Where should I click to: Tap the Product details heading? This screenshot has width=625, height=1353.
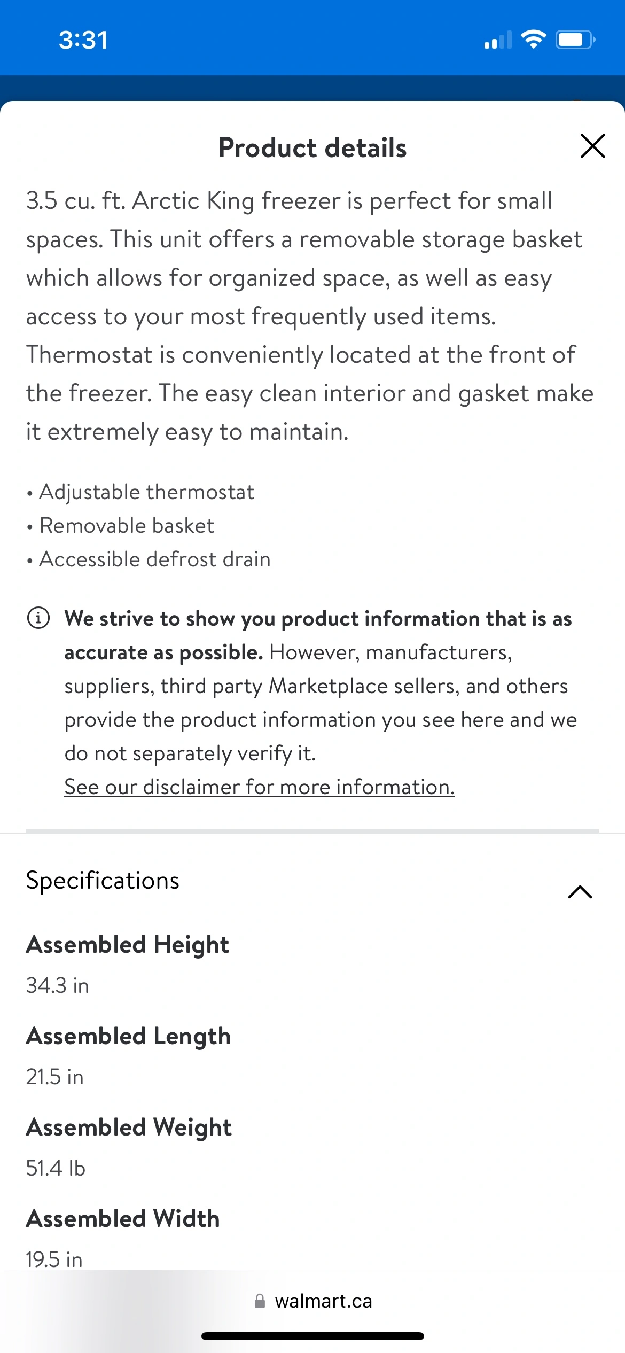312,148
